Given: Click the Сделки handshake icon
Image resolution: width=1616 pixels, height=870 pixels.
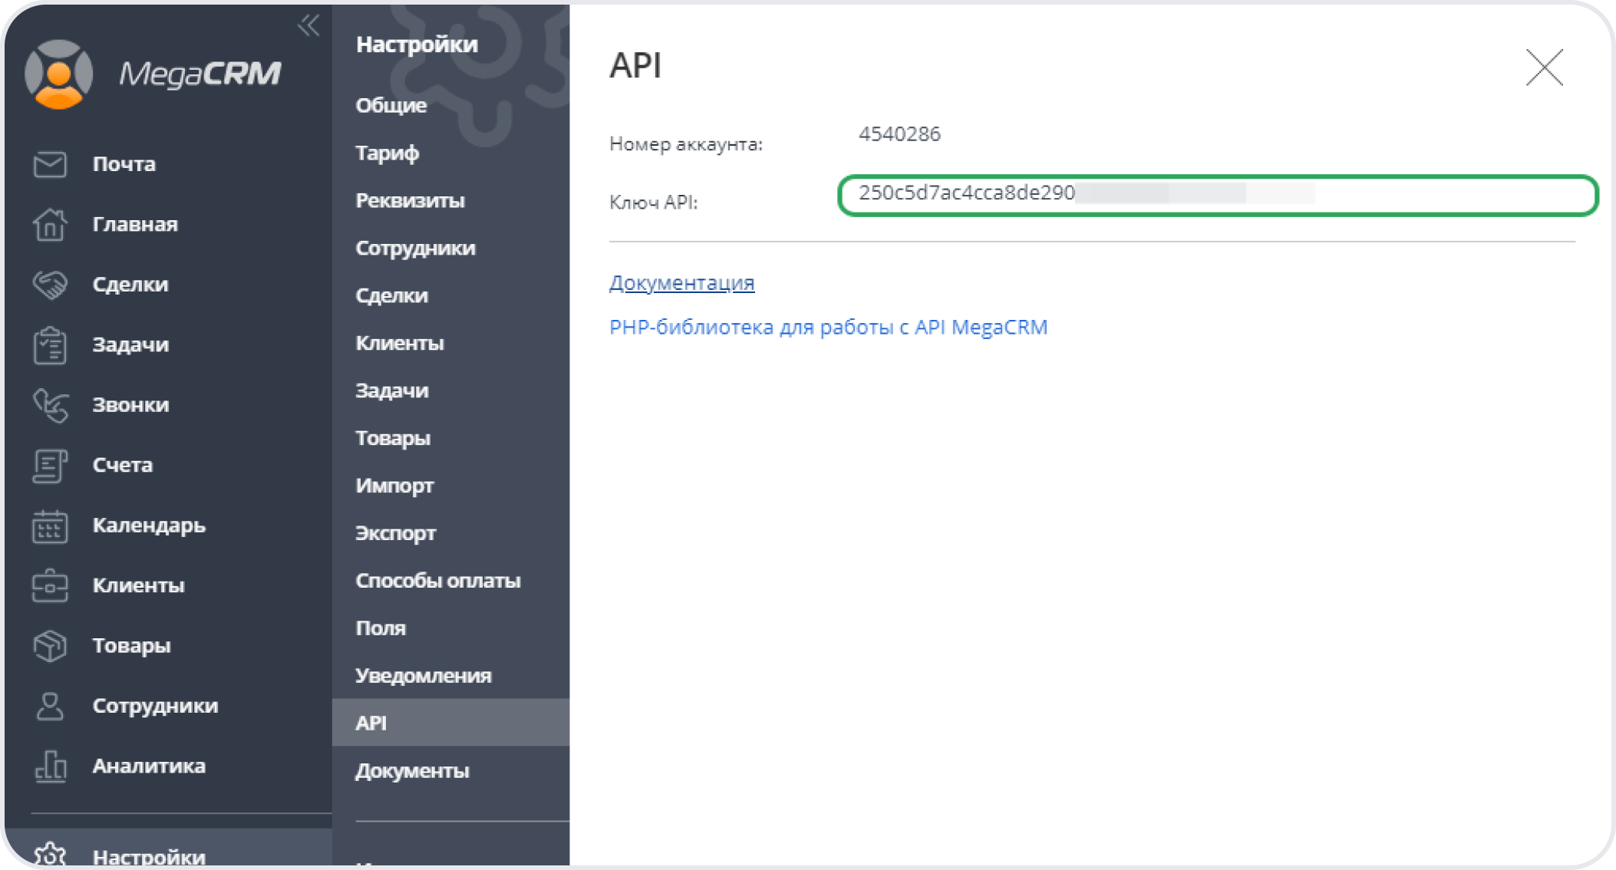Looking at the screenshot, I should tap(50, 285).
